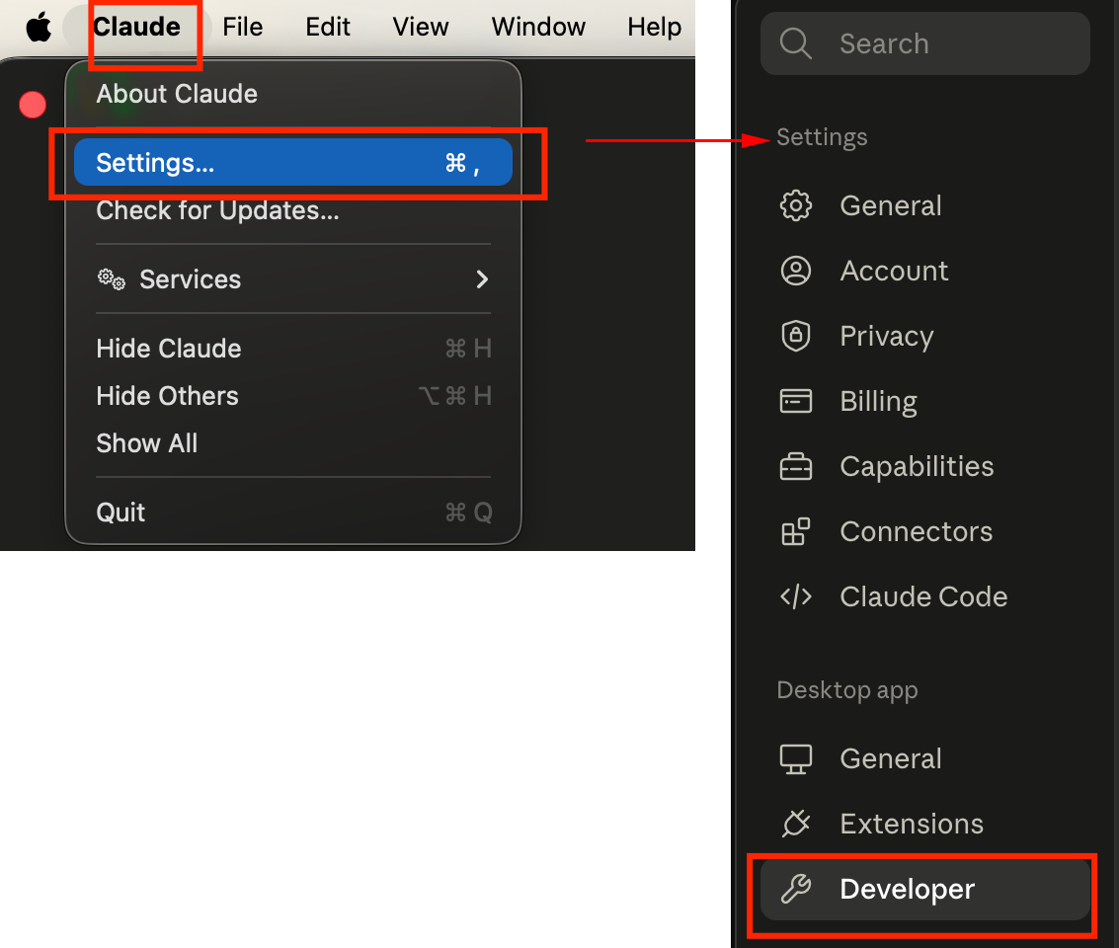Click the Developer wrench icon

[796, 889]
